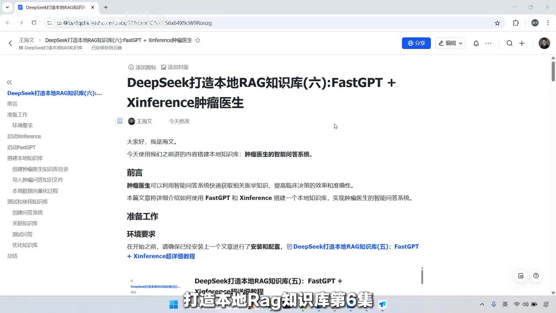The width and height of the screenshot is (556, 313).
Task: Collapse the outline sidebar with double chevron
Action: [x=9, y=82]
